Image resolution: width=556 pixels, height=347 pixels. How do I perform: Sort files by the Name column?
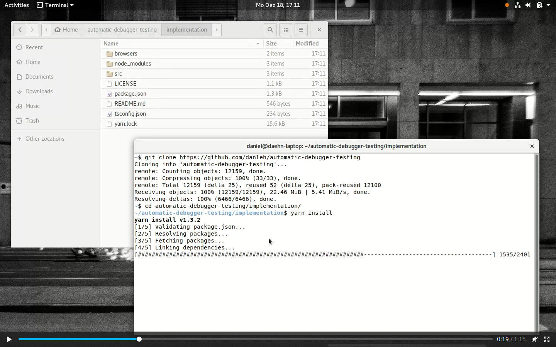[x=182, y=44]
